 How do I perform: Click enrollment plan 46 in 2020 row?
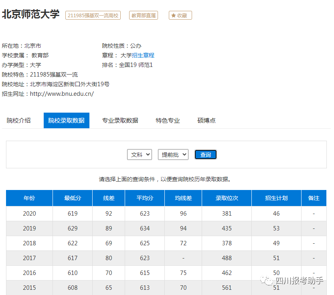(x=276, y=213)
